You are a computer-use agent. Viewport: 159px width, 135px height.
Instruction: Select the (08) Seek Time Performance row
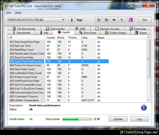59,61
